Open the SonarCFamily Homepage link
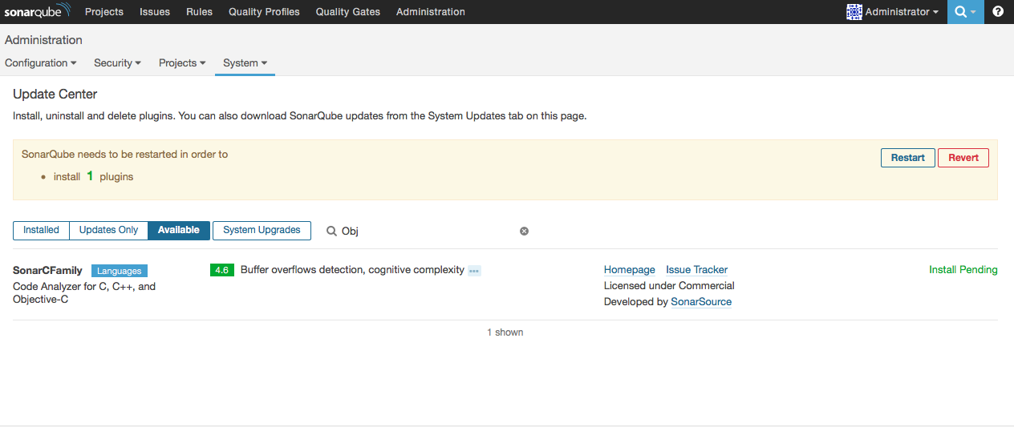 [630, 270]
